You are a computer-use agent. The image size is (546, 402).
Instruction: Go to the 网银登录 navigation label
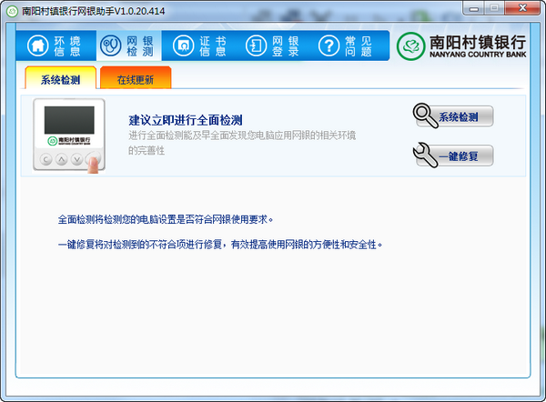click(286, 46)
